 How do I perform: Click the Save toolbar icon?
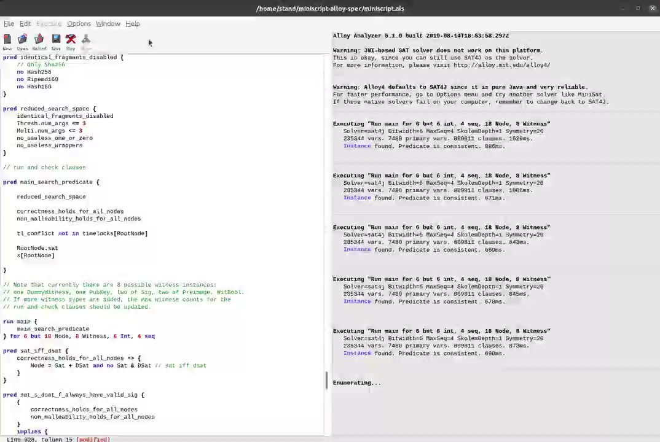[56, 42]
